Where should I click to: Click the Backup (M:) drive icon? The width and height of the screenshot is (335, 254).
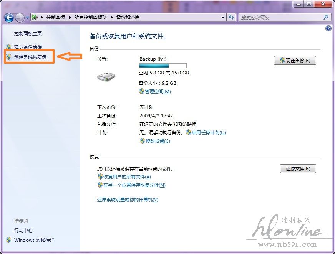tap(106, 77)
